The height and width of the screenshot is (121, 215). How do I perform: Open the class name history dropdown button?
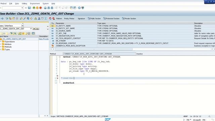coord(34,29)
